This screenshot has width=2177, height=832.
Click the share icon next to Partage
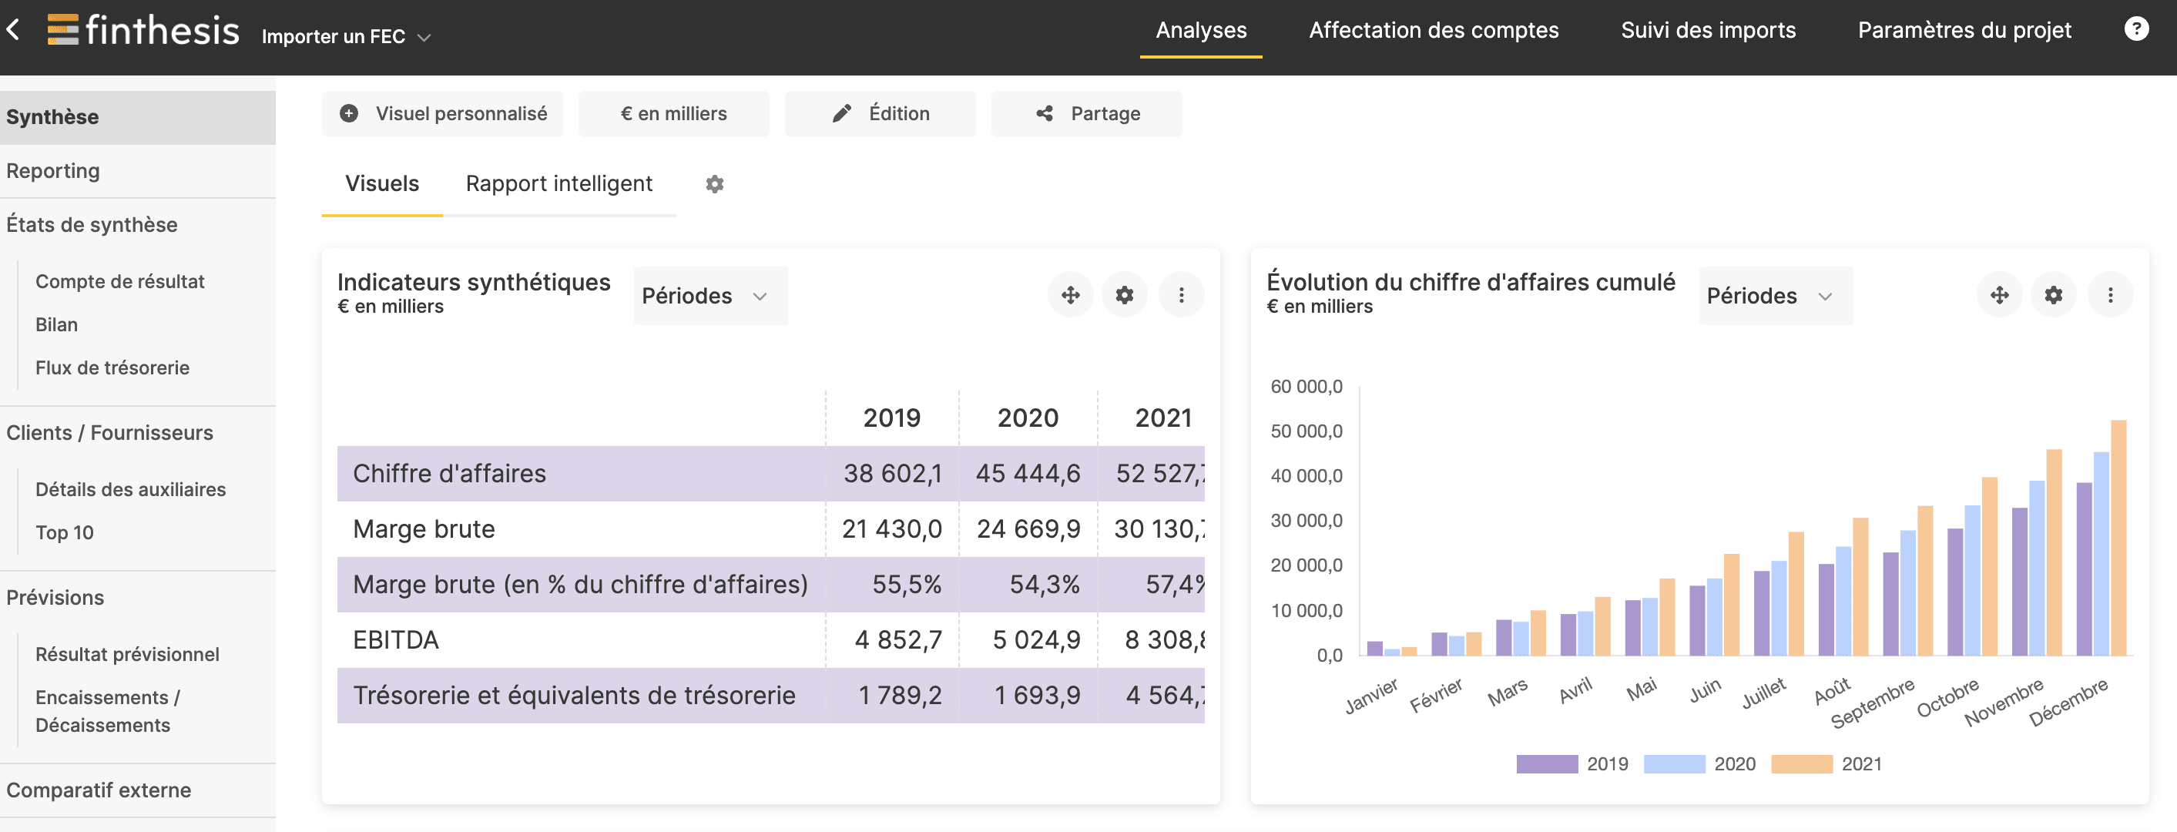[x=1045, y=112]
